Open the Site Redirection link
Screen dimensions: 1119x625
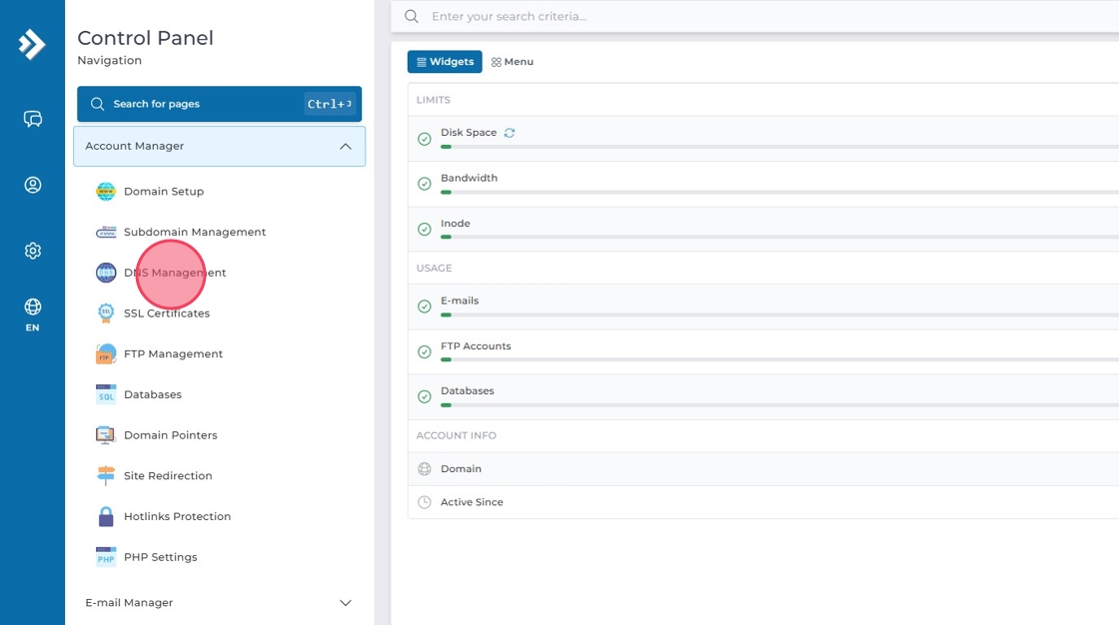coord(168,476)
